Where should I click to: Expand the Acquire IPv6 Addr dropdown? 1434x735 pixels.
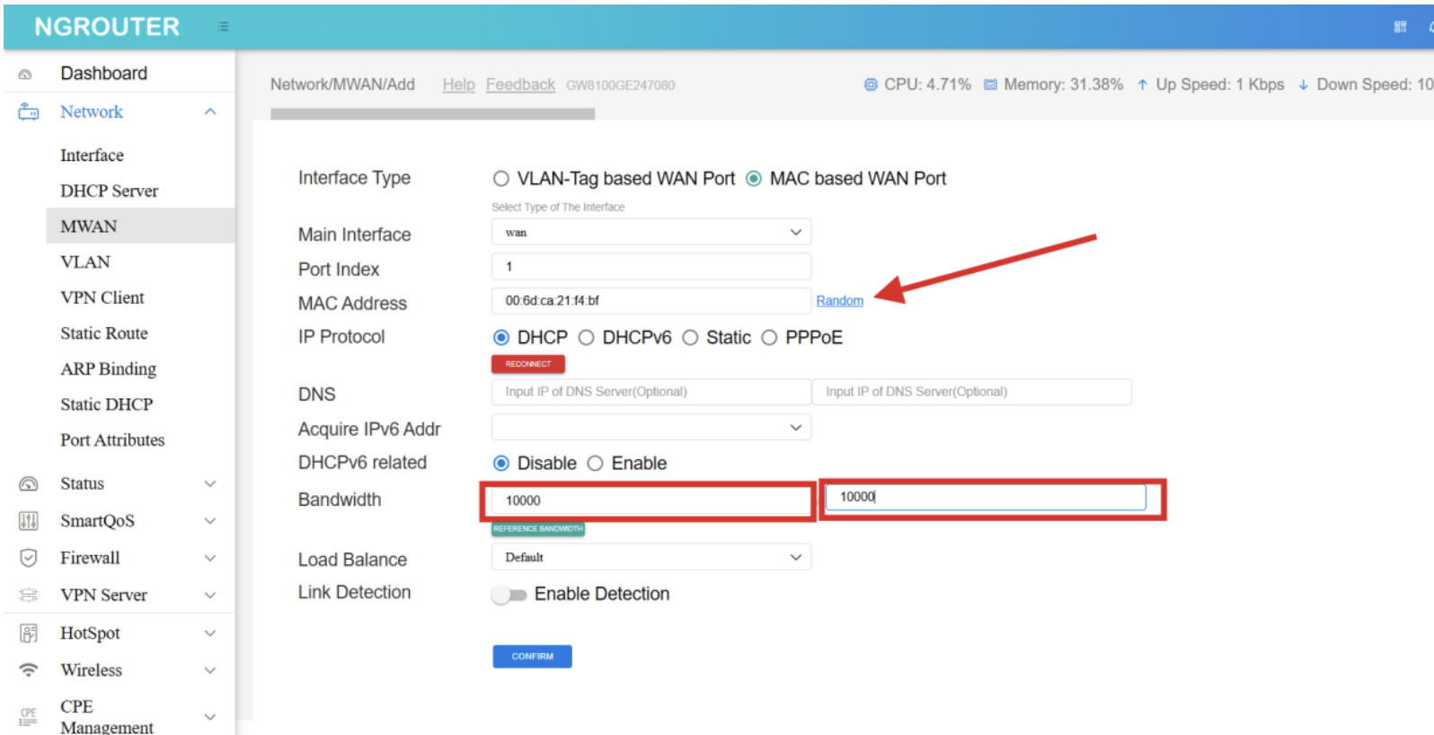[x=651, y=428]
